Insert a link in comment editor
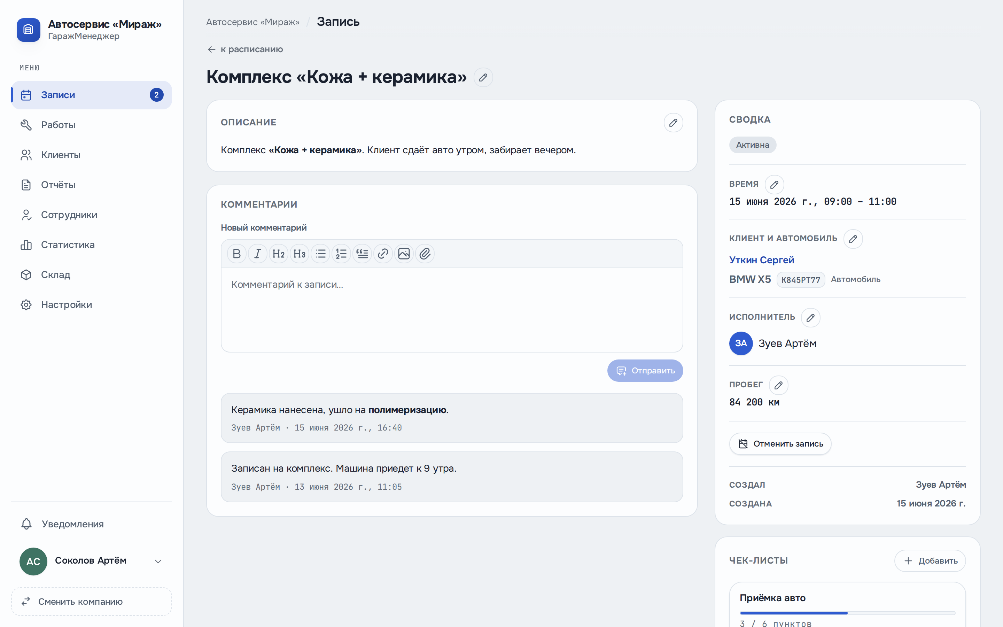Viewport: 1003px width, 627px height. coord(383,253)
